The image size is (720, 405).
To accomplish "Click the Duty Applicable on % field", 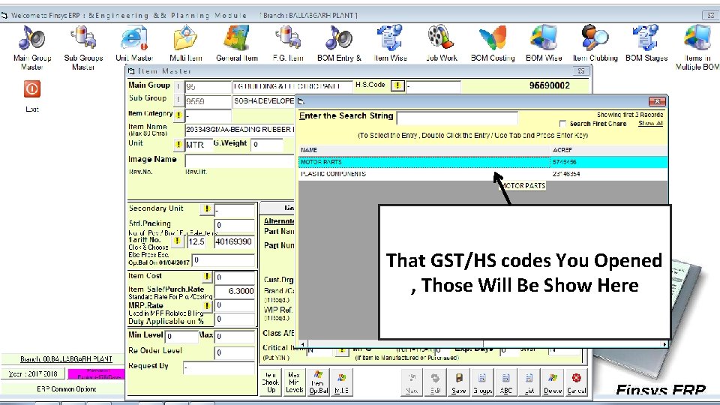I will tap(235, 319).
